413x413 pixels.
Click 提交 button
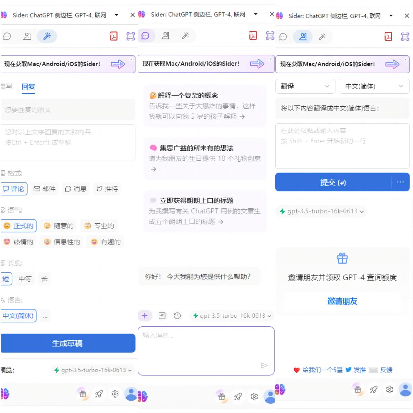pyautogui.click(x=333, y=182)
